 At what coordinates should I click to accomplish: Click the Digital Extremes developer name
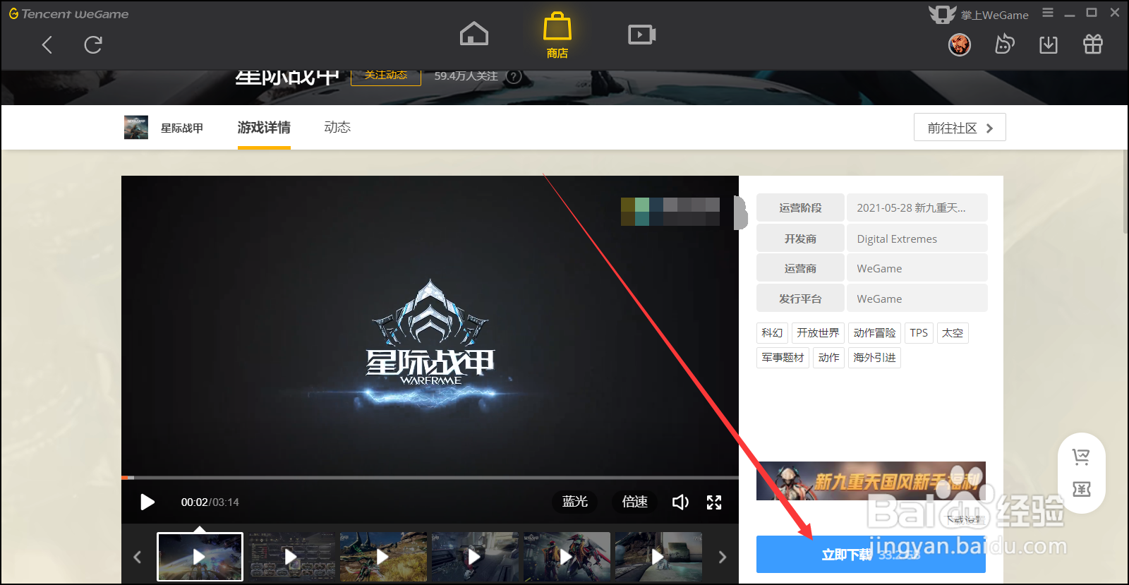point(897,239)
